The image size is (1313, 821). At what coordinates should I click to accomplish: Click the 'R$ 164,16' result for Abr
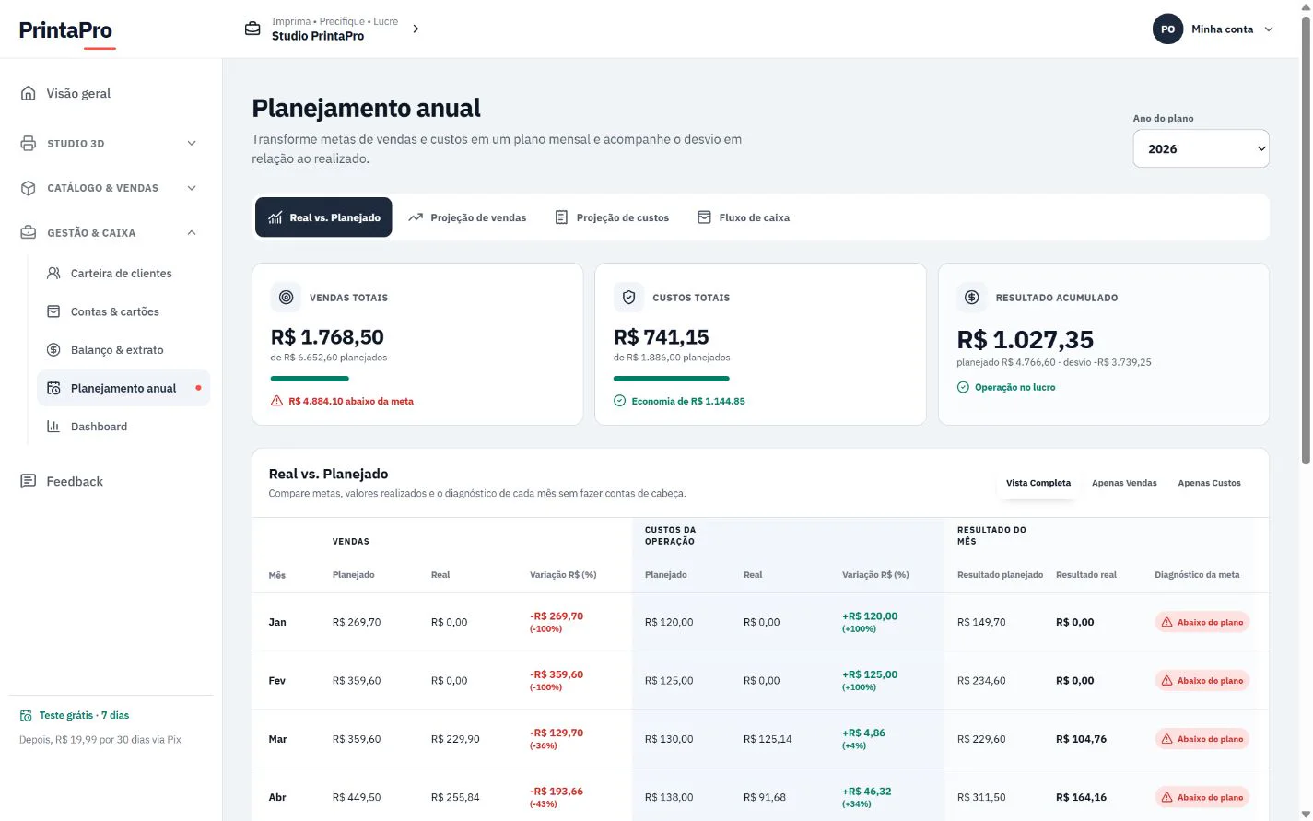[1081, 797]
